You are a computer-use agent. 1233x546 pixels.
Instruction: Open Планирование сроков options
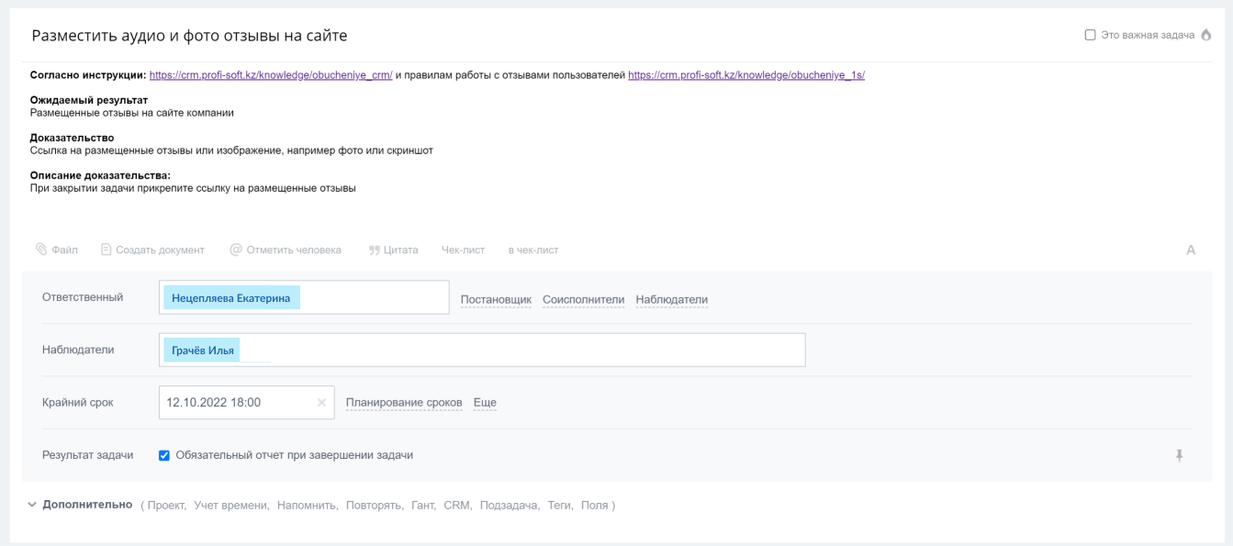[404, 403]
